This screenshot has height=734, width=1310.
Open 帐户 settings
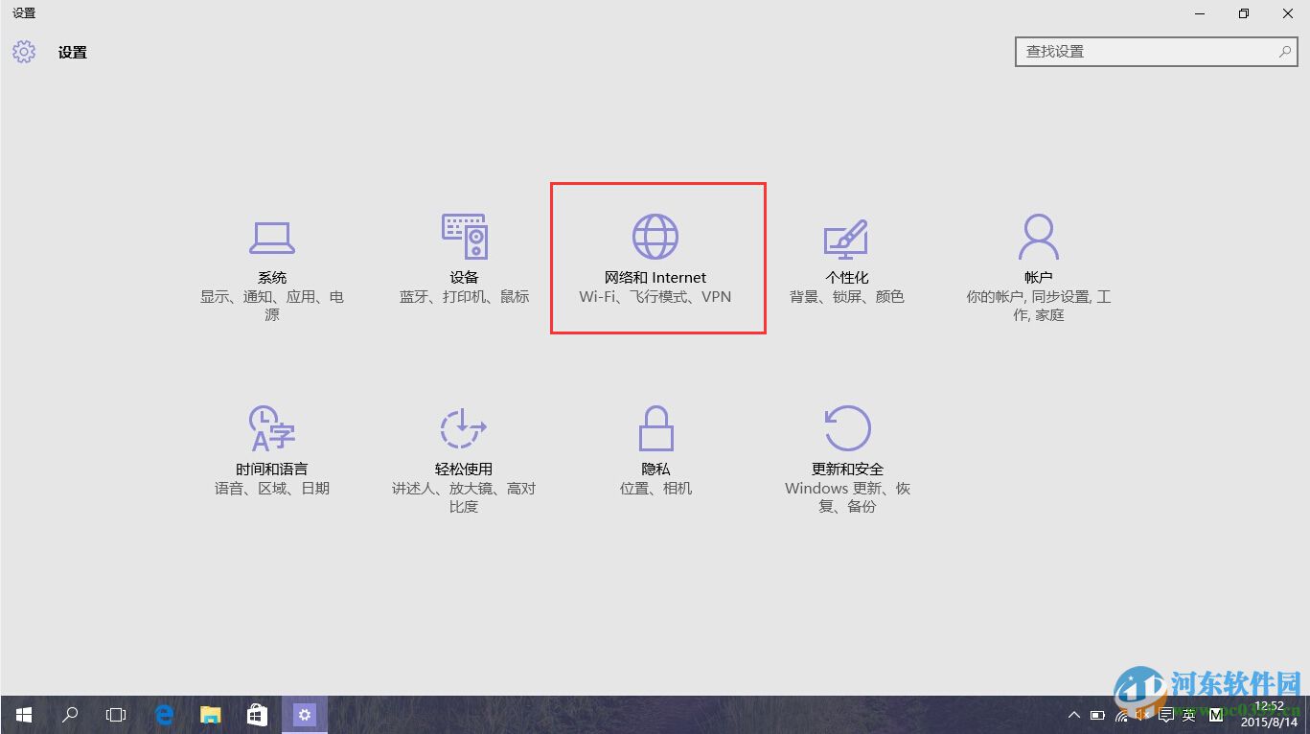tap(1038, 257)
